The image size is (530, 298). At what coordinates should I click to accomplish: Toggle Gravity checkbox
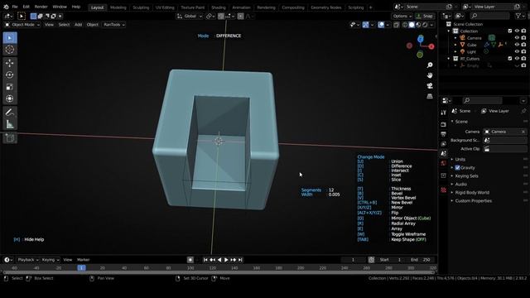tap(457, 167)
